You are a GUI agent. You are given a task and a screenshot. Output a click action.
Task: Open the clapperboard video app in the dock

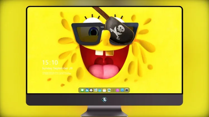(100, 90)
